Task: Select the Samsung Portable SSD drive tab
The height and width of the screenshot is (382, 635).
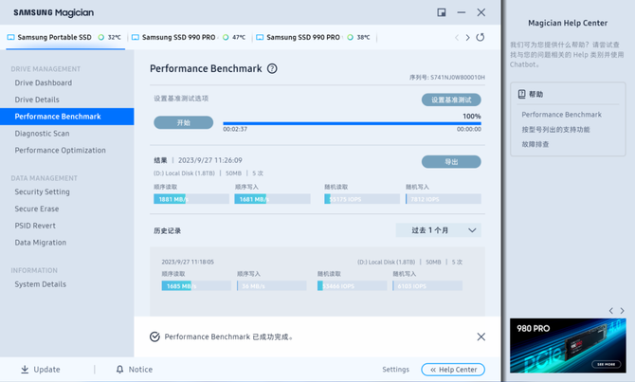Action: (x=65, y=37)
